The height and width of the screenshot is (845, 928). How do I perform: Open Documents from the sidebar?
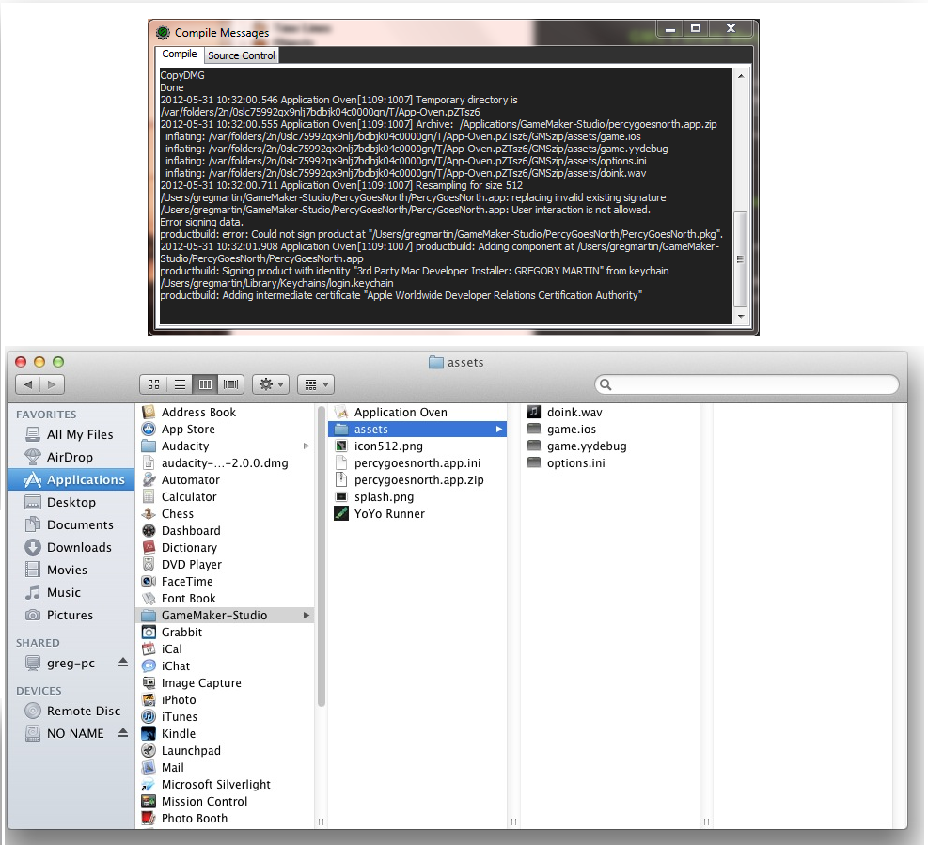point(71,524)
